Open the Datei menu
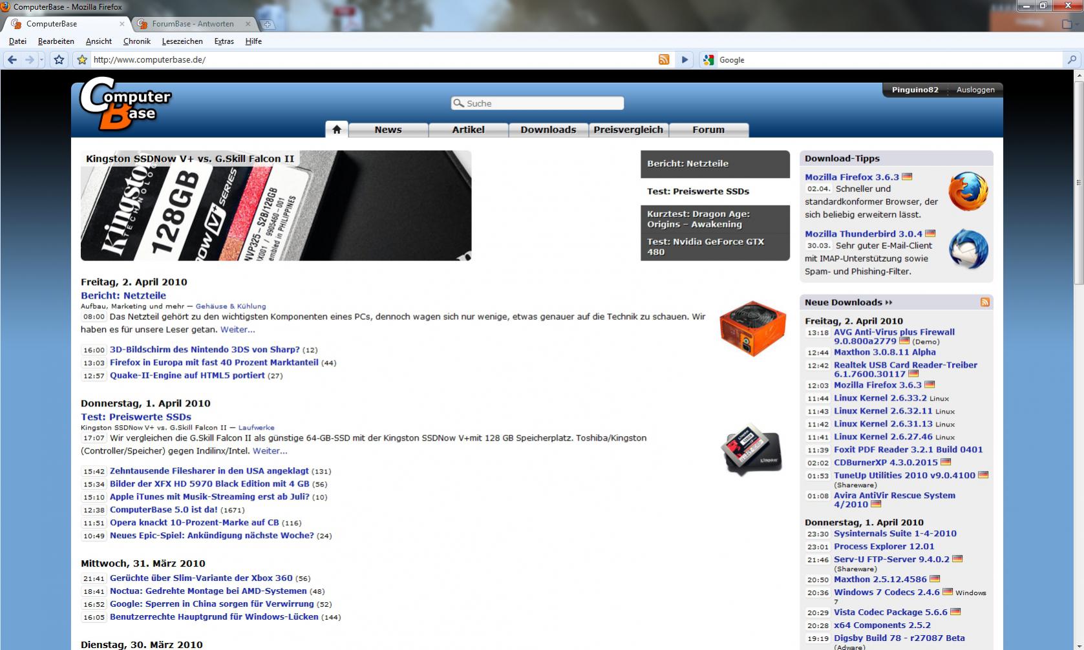The height and width of the screenshot is (650, 1084). point(17,41)
